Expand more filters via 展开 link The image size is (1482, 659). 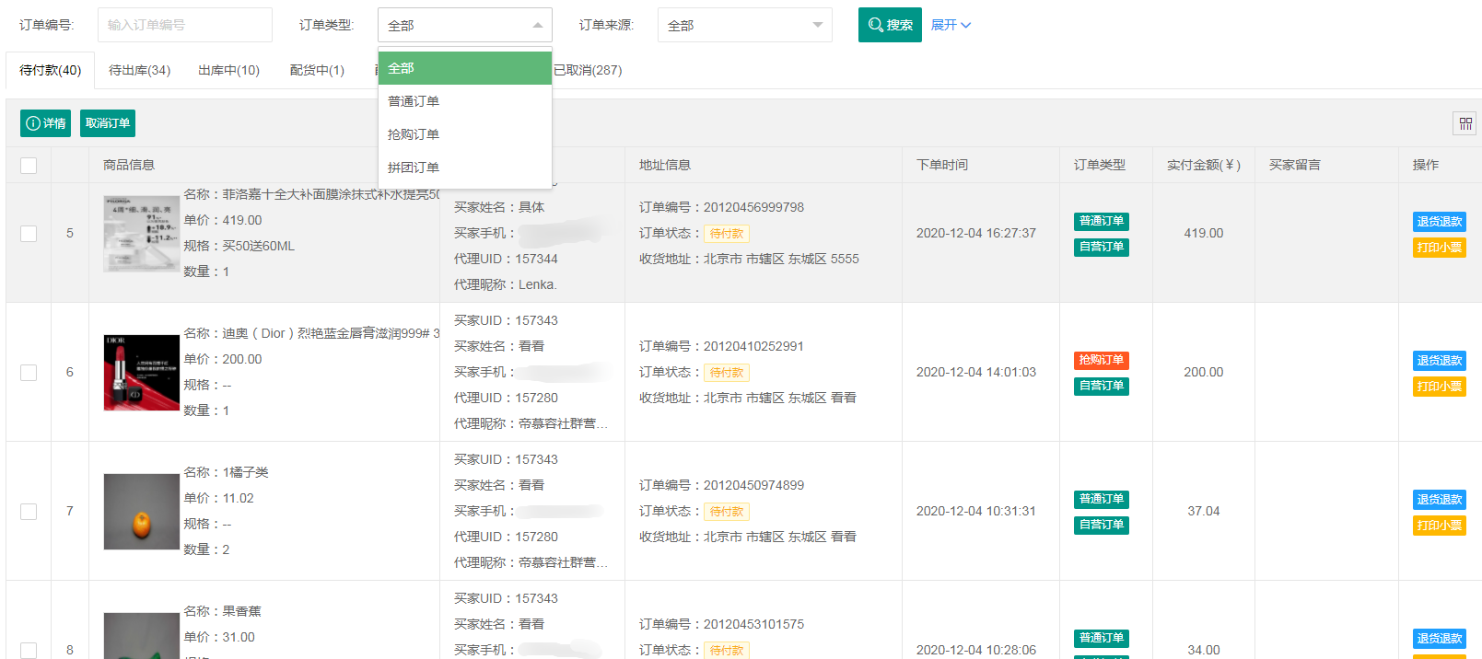pos(951,25)
